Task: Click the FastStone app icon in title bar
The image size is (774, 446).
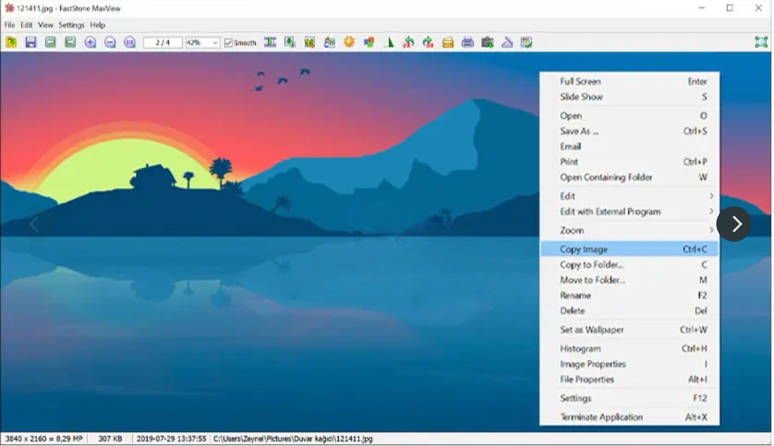Action: 9,8
